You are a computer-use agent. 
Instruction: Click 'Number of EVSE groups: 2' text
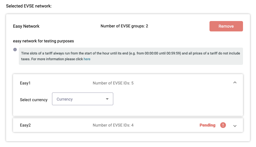[x=124, y=26]
